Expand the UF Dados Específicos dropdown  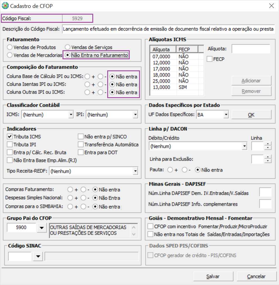(226, 115)
